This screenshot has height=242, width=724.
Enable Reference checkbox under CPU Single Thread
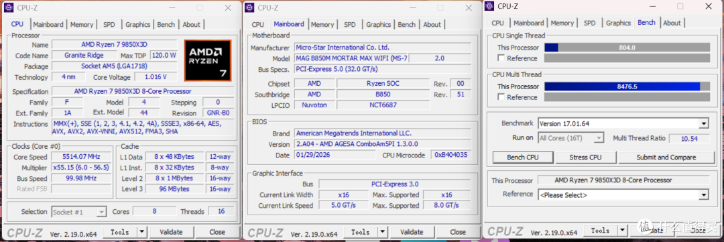point(501,58)
